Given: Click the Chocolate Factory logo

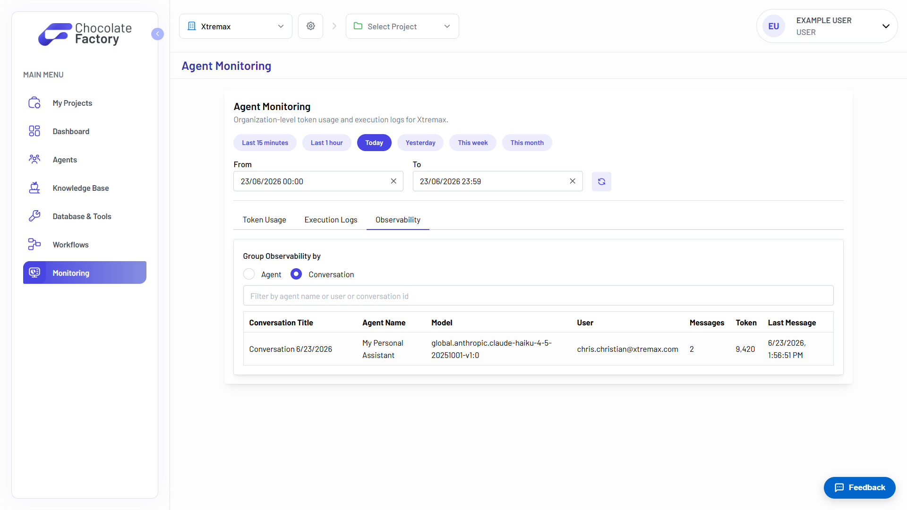Looking at the screenshot, I should pos(85,34).
